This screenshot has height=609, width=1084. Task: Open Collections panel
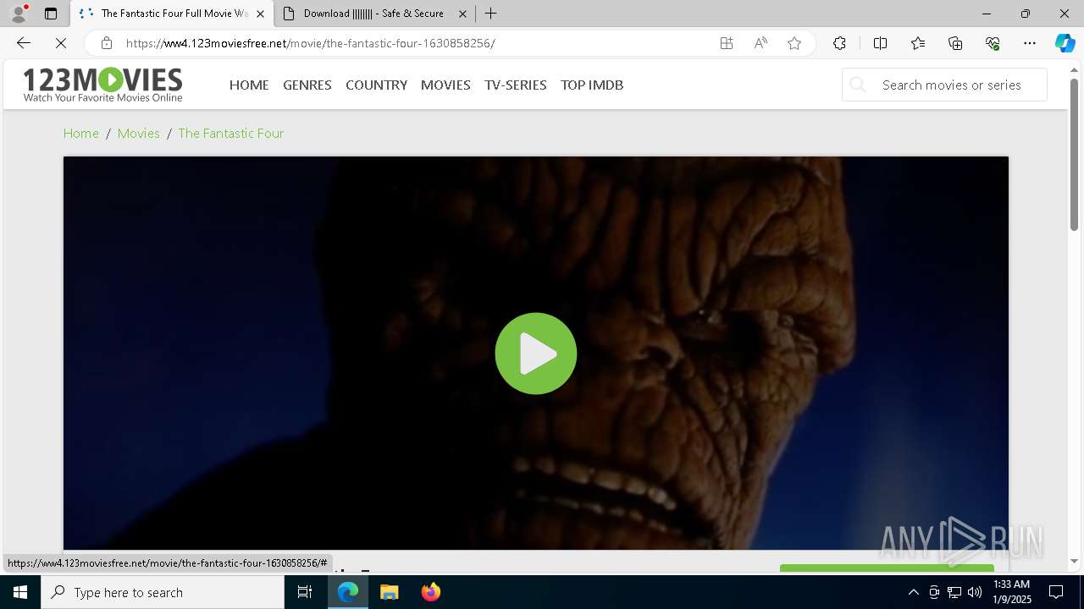pos(955,43)
